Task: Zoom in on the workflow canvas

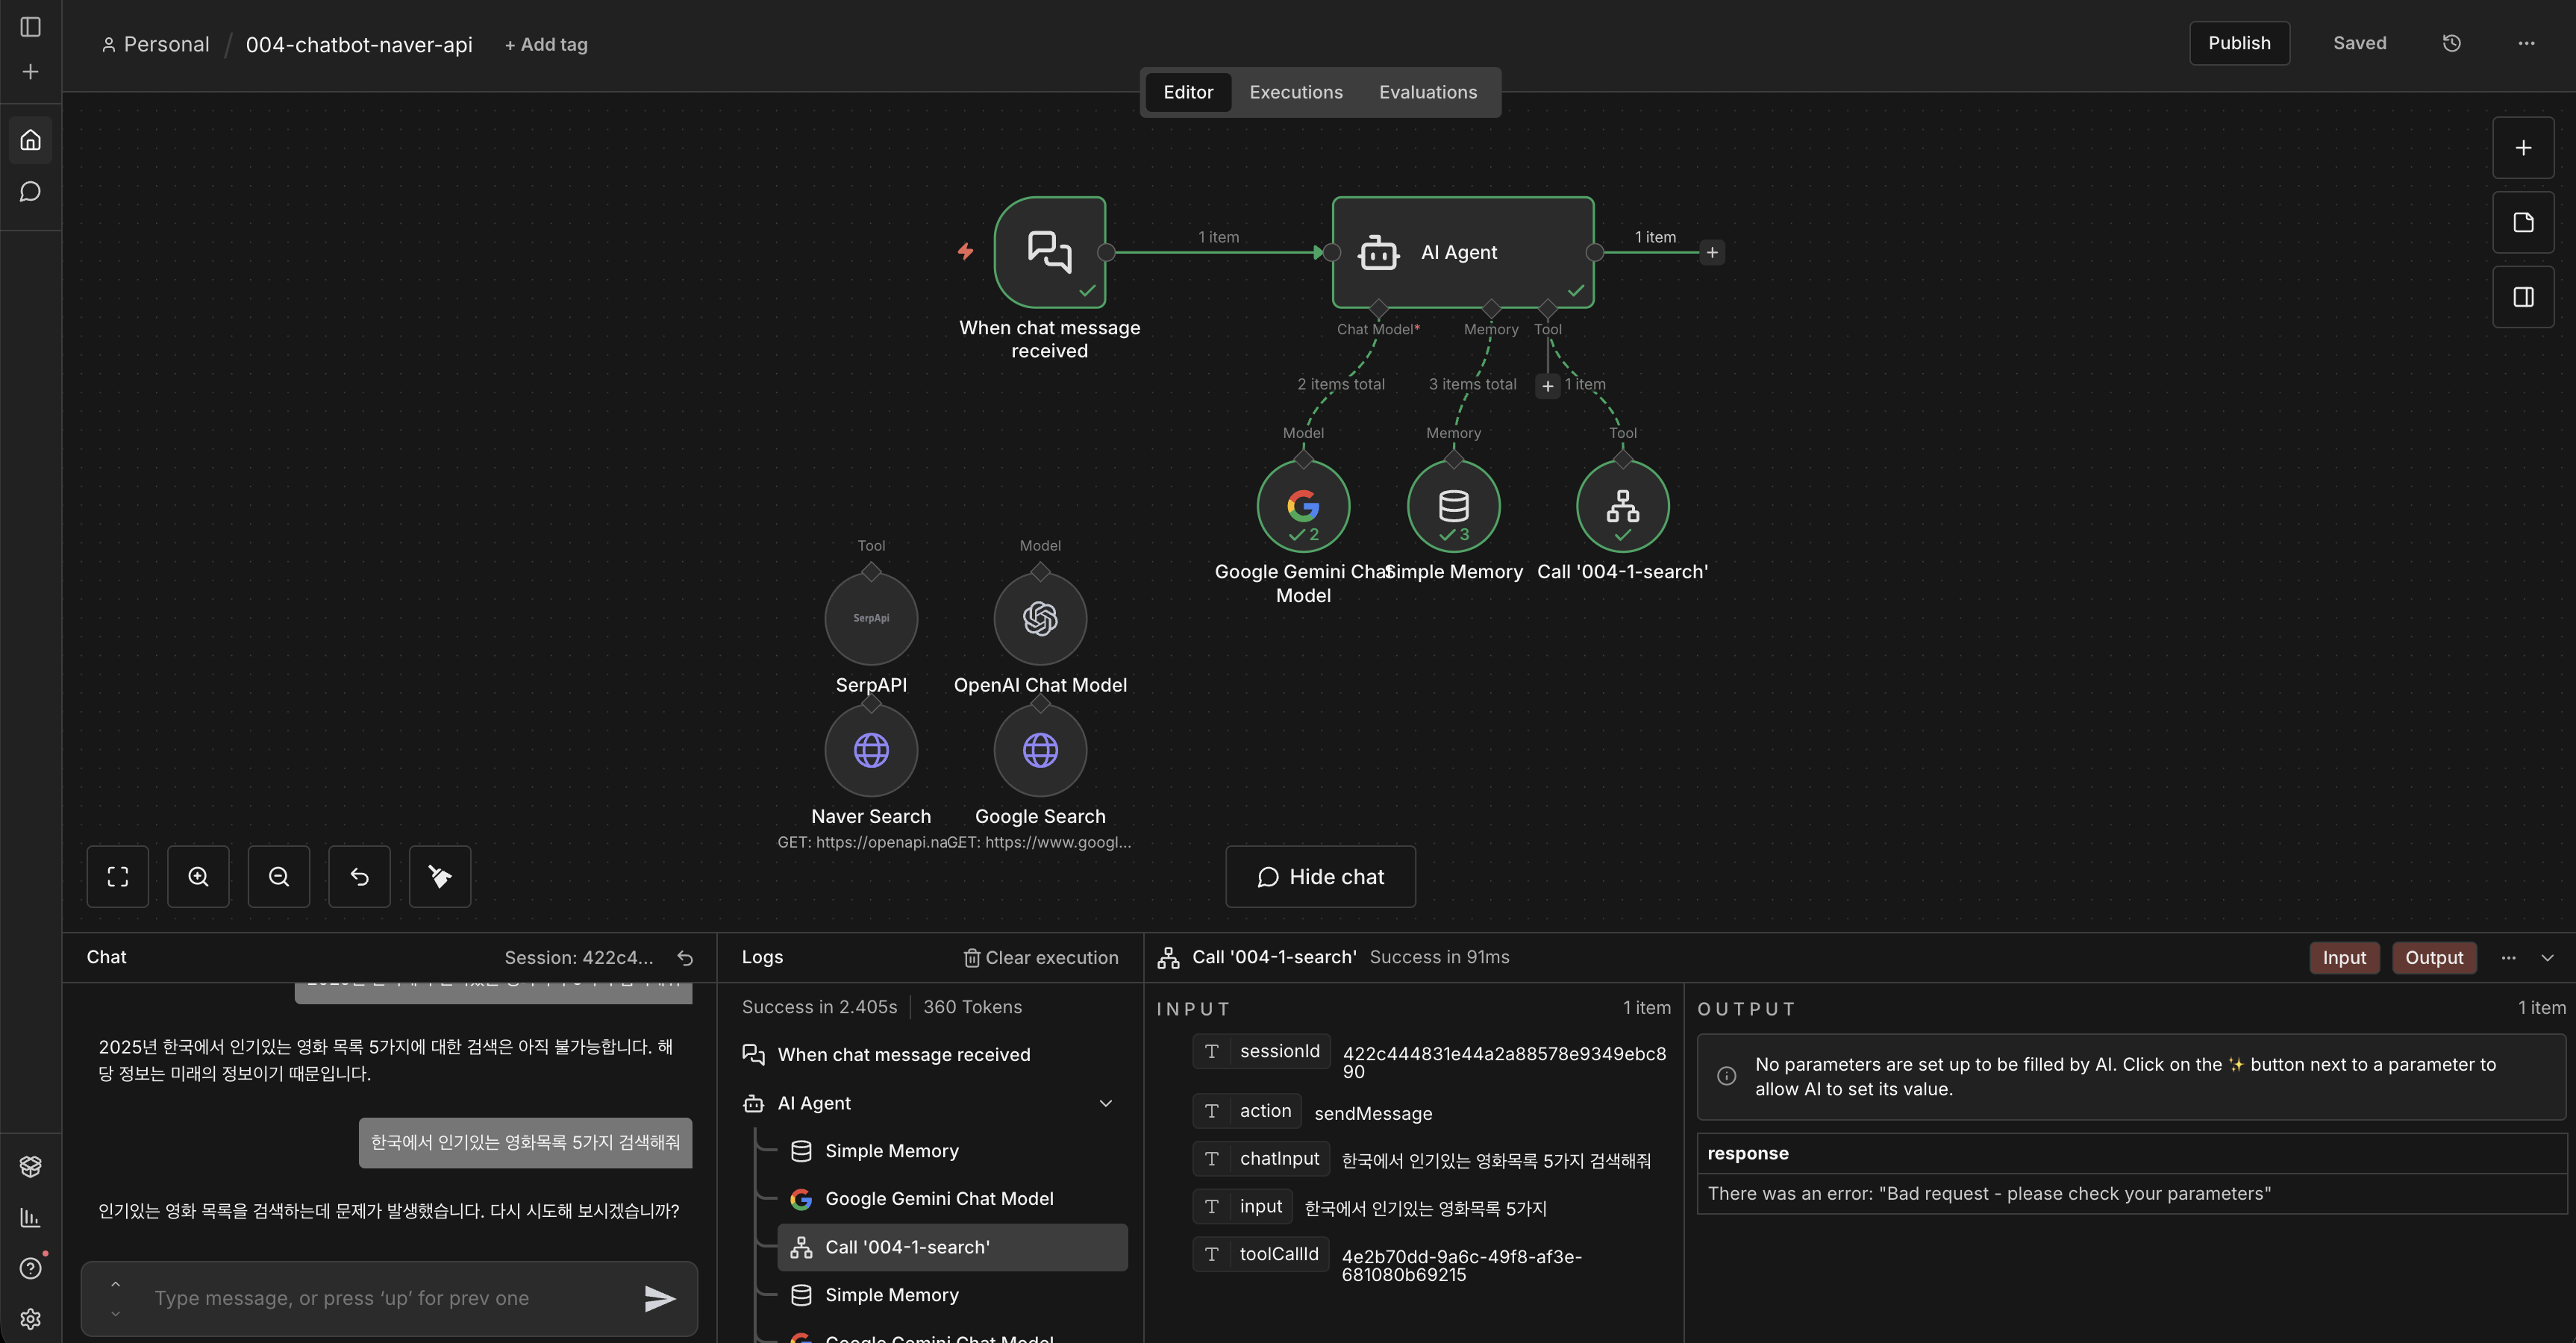Action: [198, 877]
